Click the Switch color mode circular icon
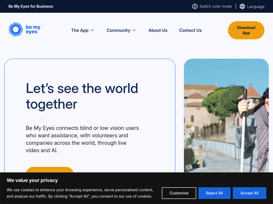This screenshot has width=273, height=204. pyautogui.click(x=195, y=6)
